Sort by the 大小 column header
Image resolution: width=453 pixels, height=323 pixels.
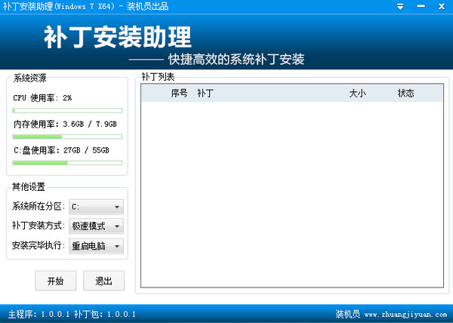click(x=357, y=94)
